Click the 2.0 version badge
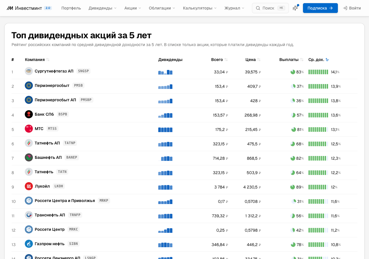Viewport: 369px width, 259px height. (48, 8)
